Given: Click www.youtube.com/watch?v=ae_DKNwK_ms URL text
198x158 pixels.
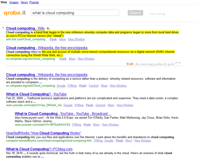Looking at the screenshot, I should point(34,105).
